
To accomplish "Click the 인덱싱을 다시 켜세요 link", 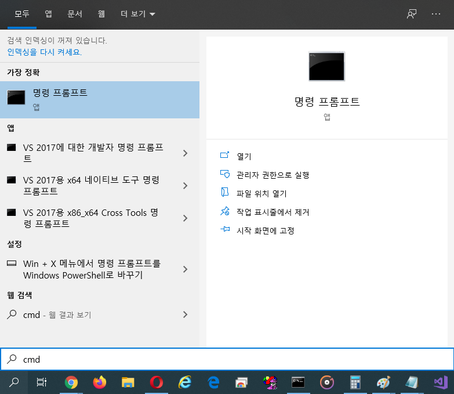I will (x=45, y=52).
